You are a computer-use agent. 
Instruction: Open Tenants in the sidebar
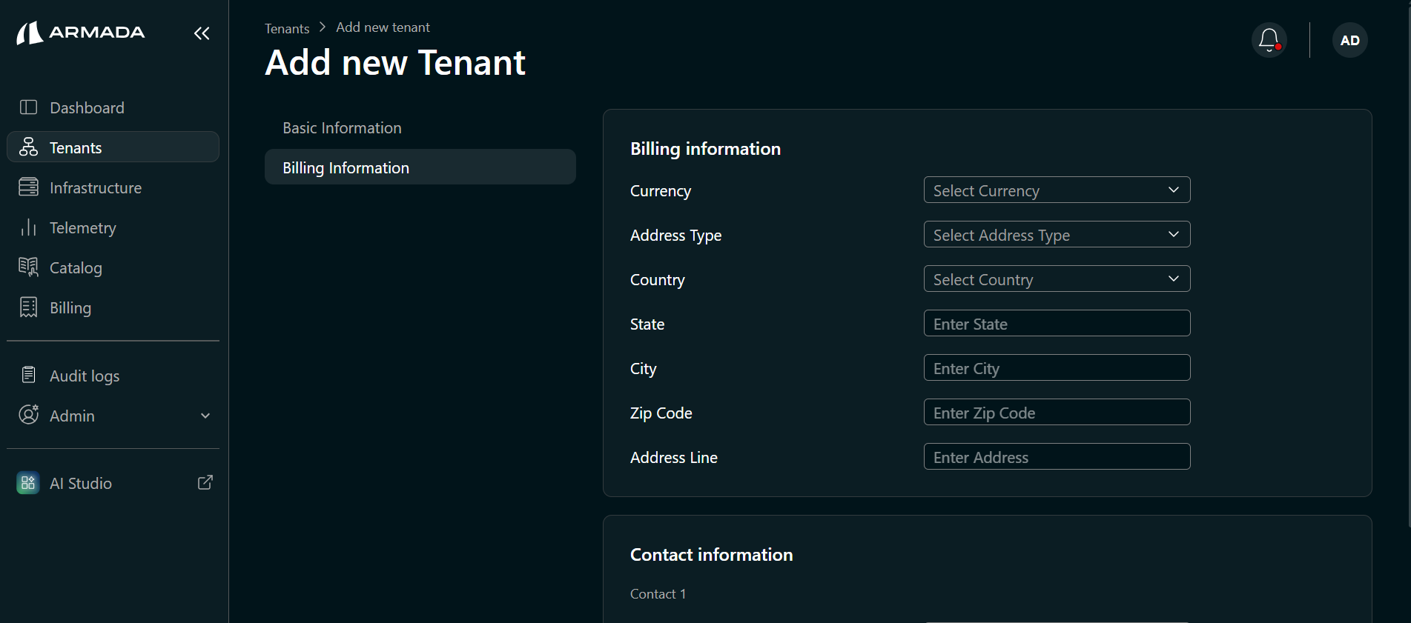click(113, 147)
